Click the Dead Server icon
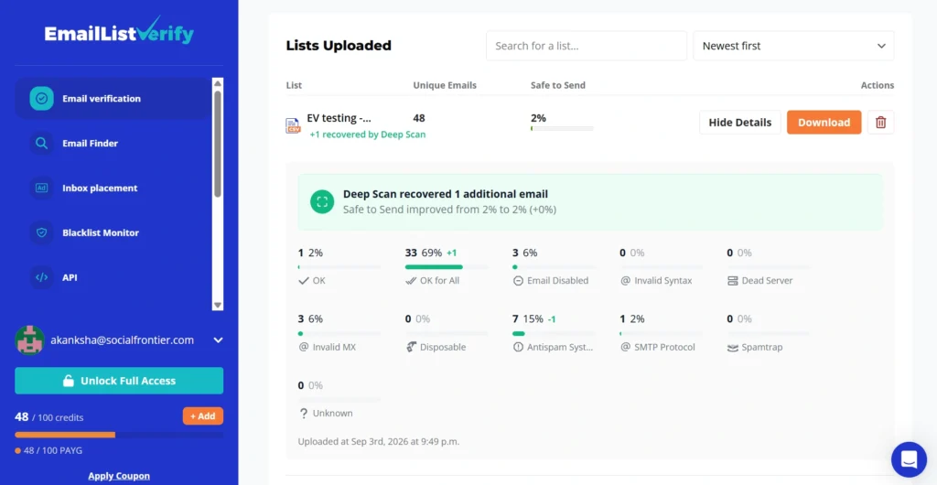 click(x=733, y=281)
